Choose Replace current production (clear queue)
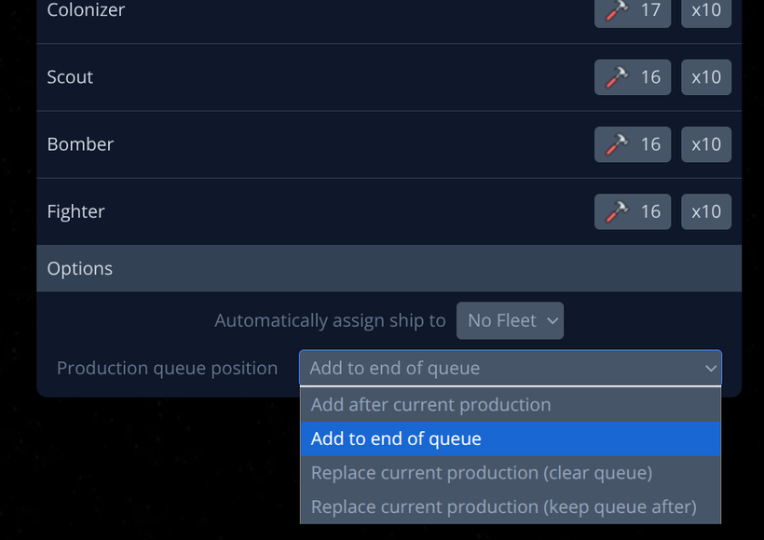Viewport: 764px width, 540px height. pos(511,473)
